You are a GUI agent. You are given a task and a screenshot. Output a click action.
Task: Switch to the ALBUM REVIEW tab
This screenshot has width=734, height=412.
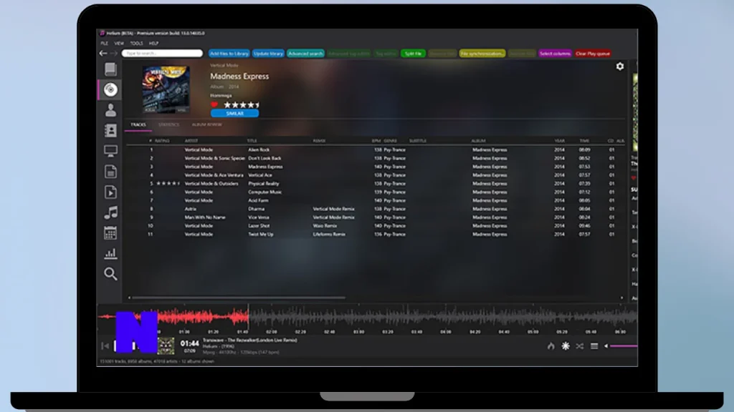pos(207,124)
